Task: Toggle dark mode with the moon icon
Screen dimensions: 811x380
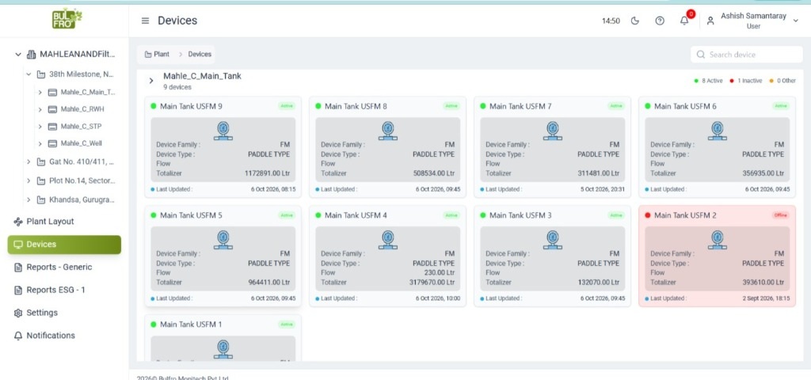Action: [x=635, y=21]
